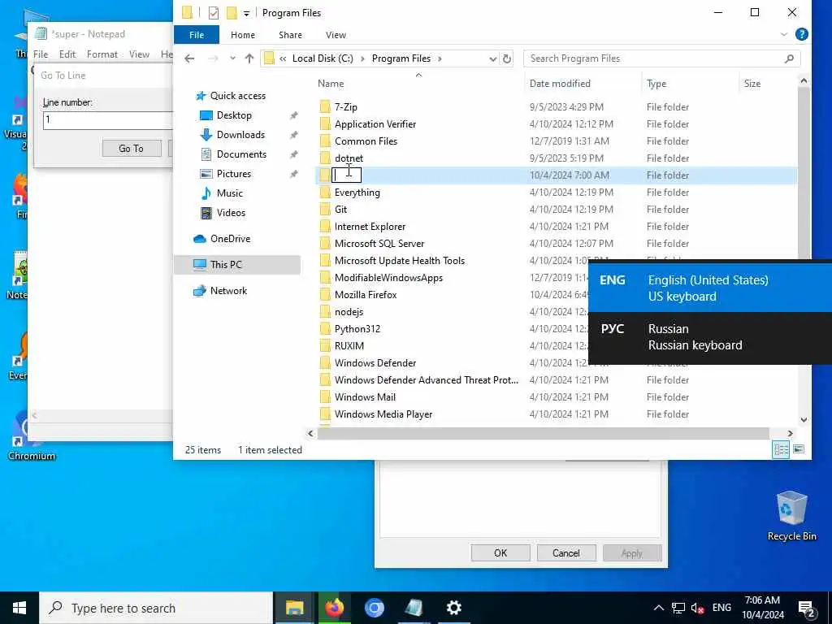This screenshot has width=832, height=624.
Task: Choose Russian keyboard layout
Action: tap(710, 337)
